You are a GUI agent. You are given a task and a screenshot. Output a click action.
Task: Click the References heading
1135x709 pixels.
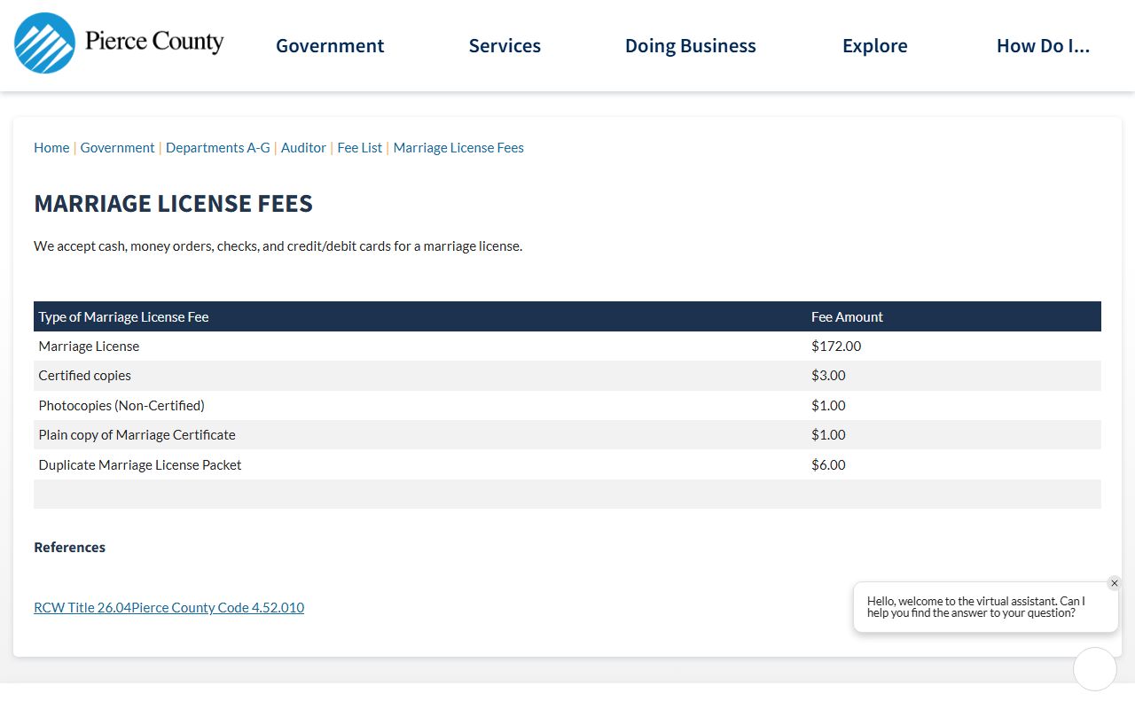click(69, 548)
